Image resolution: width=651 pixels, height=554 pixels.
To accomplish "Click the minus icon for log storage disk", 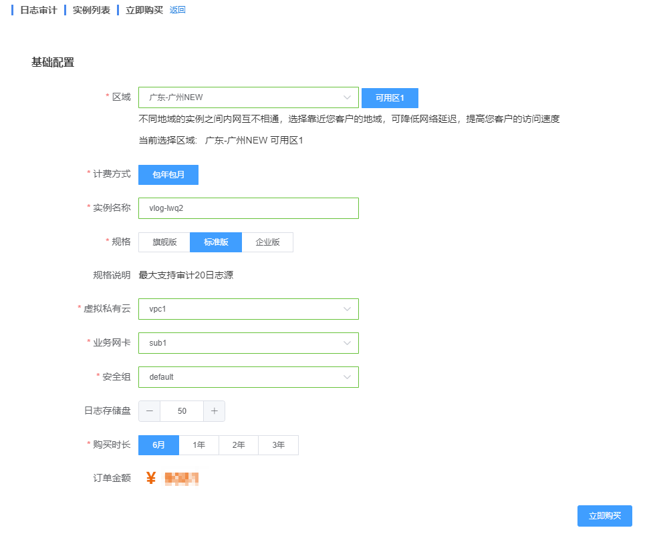I will pos(149,411).
